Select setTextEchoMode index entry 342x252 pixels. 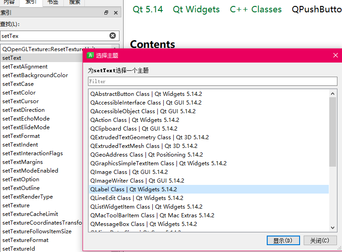pyautogui.click(x=41, y=119)
